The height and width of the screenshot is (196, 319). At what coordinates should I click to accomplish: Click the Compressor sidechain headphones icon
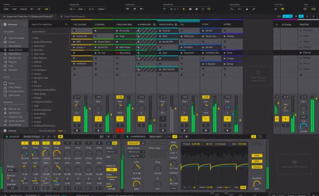[x=143, y=143]
